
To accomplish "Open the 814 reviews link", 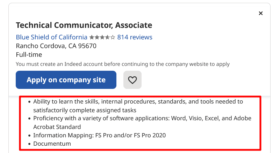I will tap(135, 37).
